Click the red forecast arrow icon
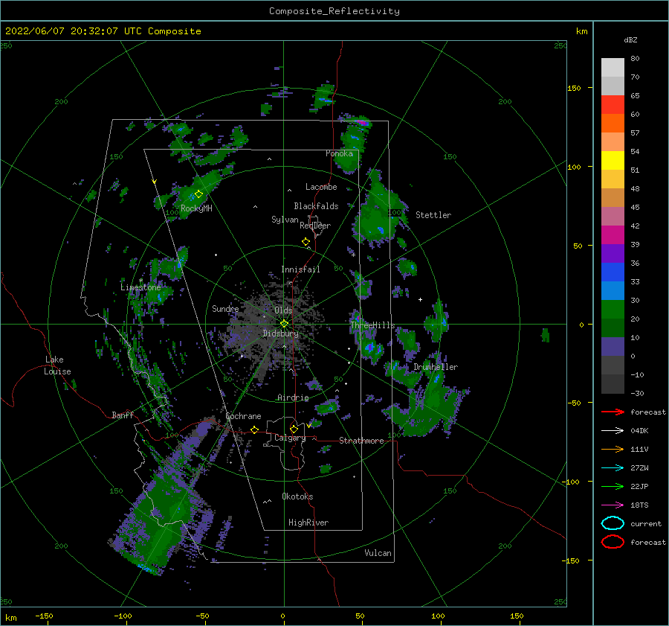 coord(613,412)
